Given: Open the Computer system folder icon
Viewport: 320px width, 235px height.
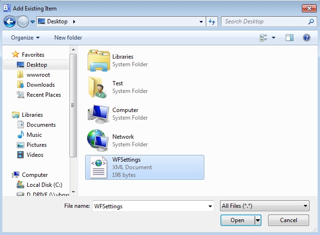Looking at the screenshot, I should coord(99,113).
